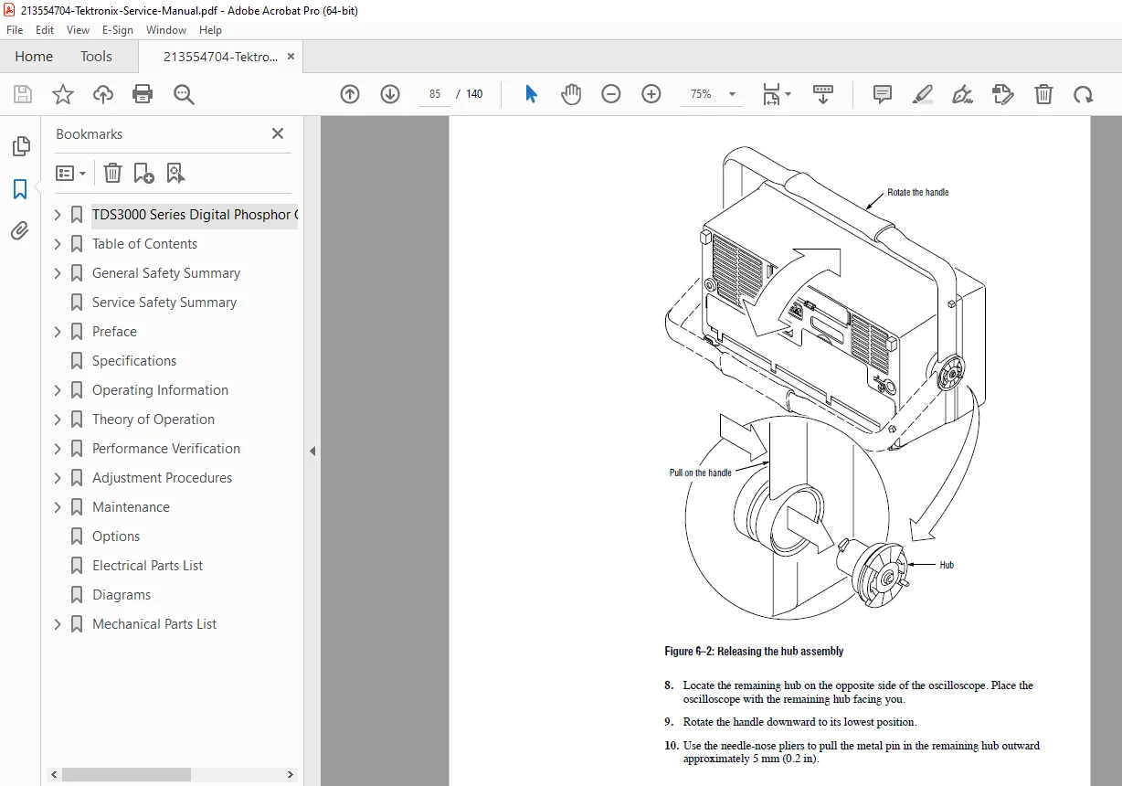Go to next page arrow
This screenshot has height=786, width=1122.
coord(390,94)
